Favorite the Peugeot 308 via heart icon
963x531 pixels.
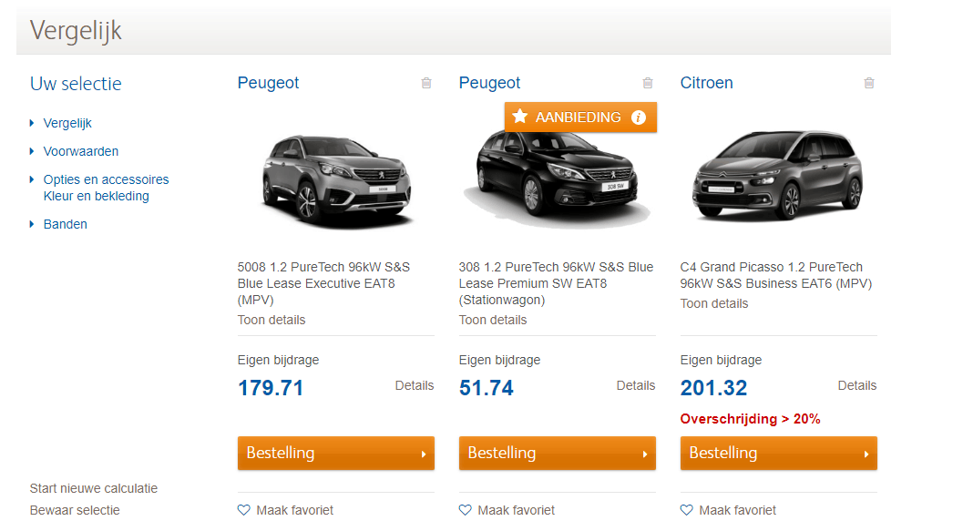[x=465, y=510]
